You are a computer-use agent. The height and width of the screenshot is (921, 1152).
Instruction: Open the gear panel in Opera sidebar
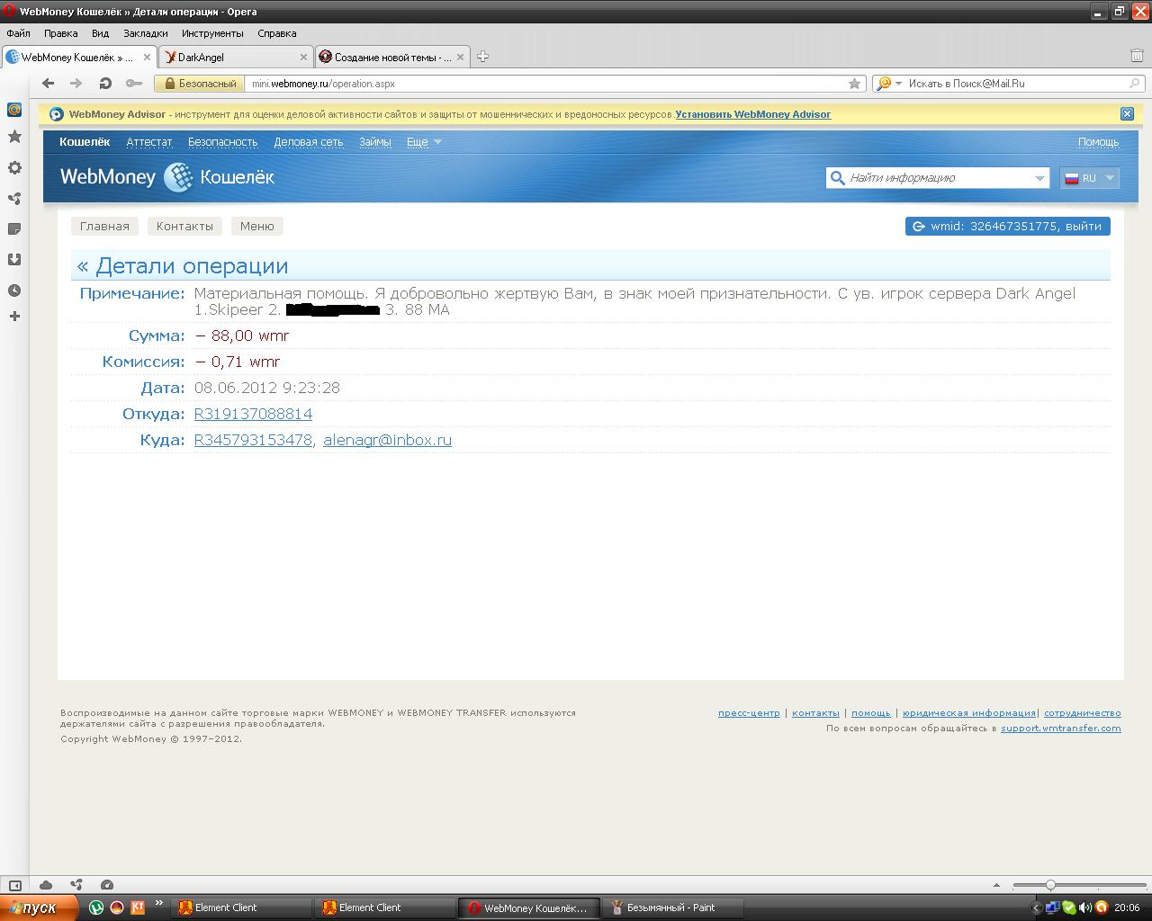[14, 168]
